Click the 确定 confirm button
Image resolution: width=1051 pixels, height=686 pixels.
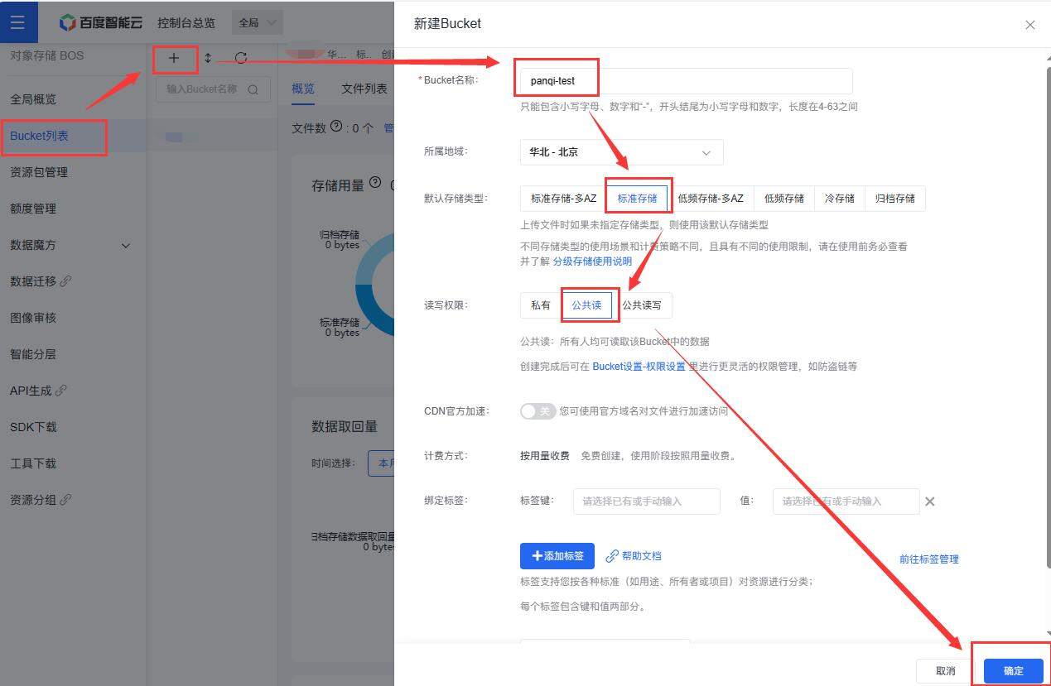pyautogui.click(x=1013, y=671)
